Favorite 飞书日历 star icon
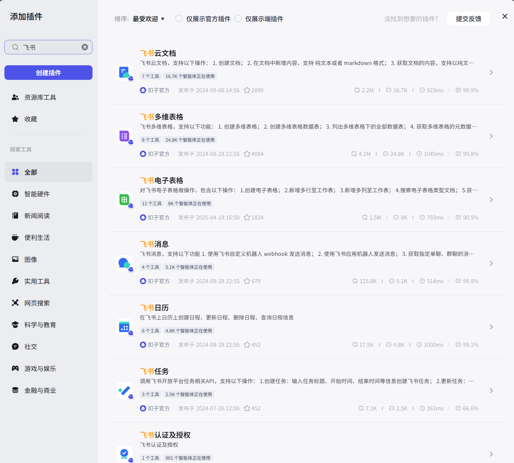Screen dimensions: 514x463 pos(247,345)
